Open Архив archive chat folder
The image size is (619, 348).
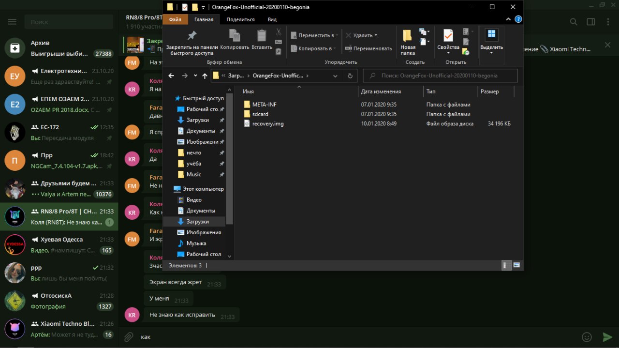tap(59, 48)
